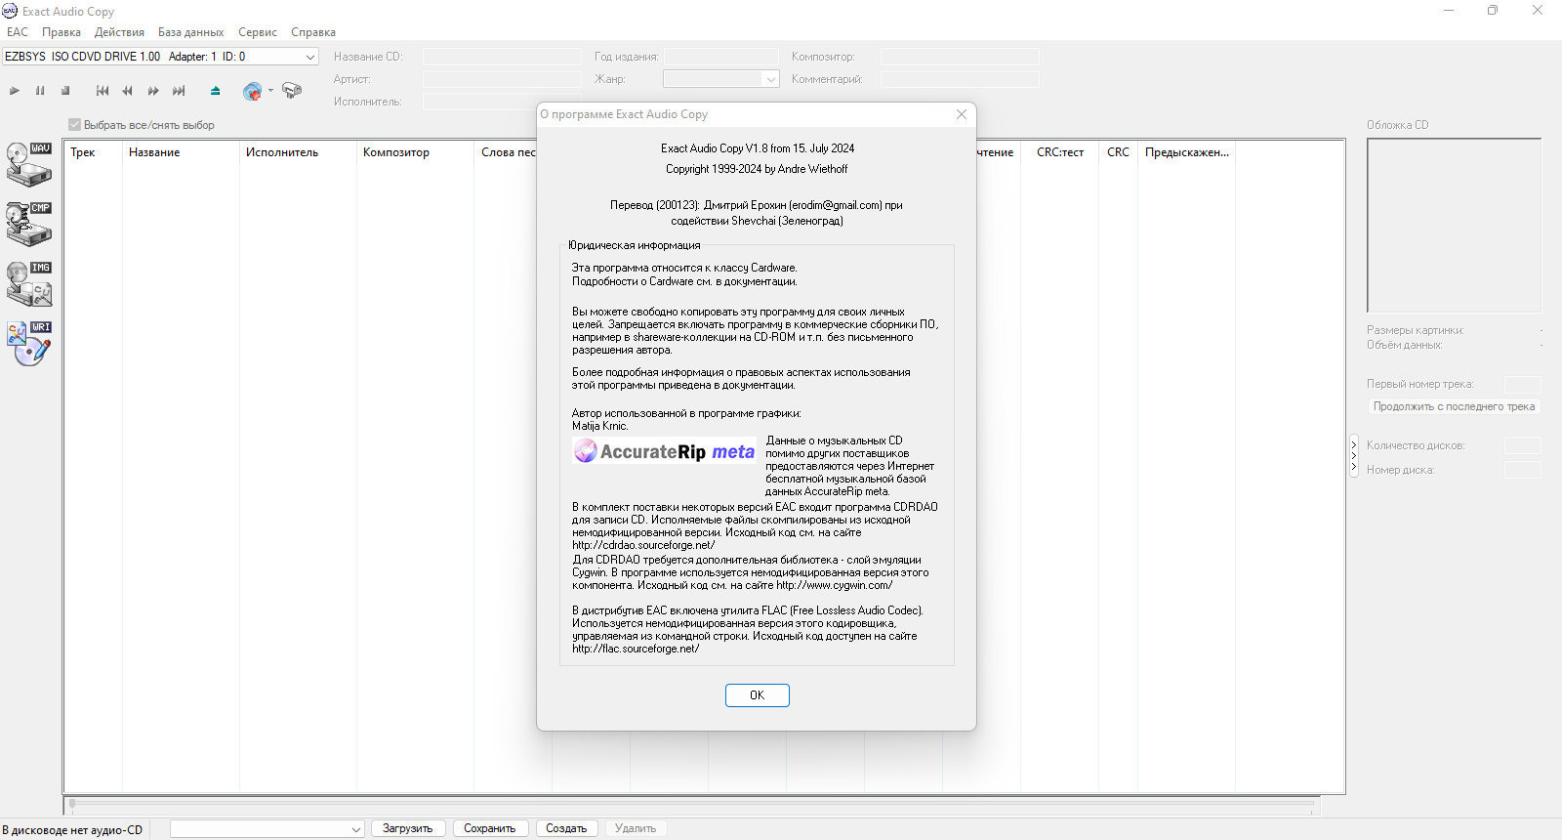Open the Сервис menu
Image resolution: width=1562 pixels, height=840 pixels.
pyautogui.click(x=258, y=32)
